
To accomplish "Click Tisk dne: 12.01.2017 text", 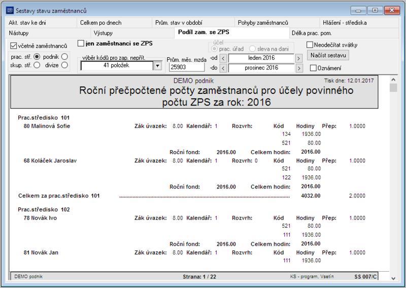I will pyautogui.click(x=349, y=81).
